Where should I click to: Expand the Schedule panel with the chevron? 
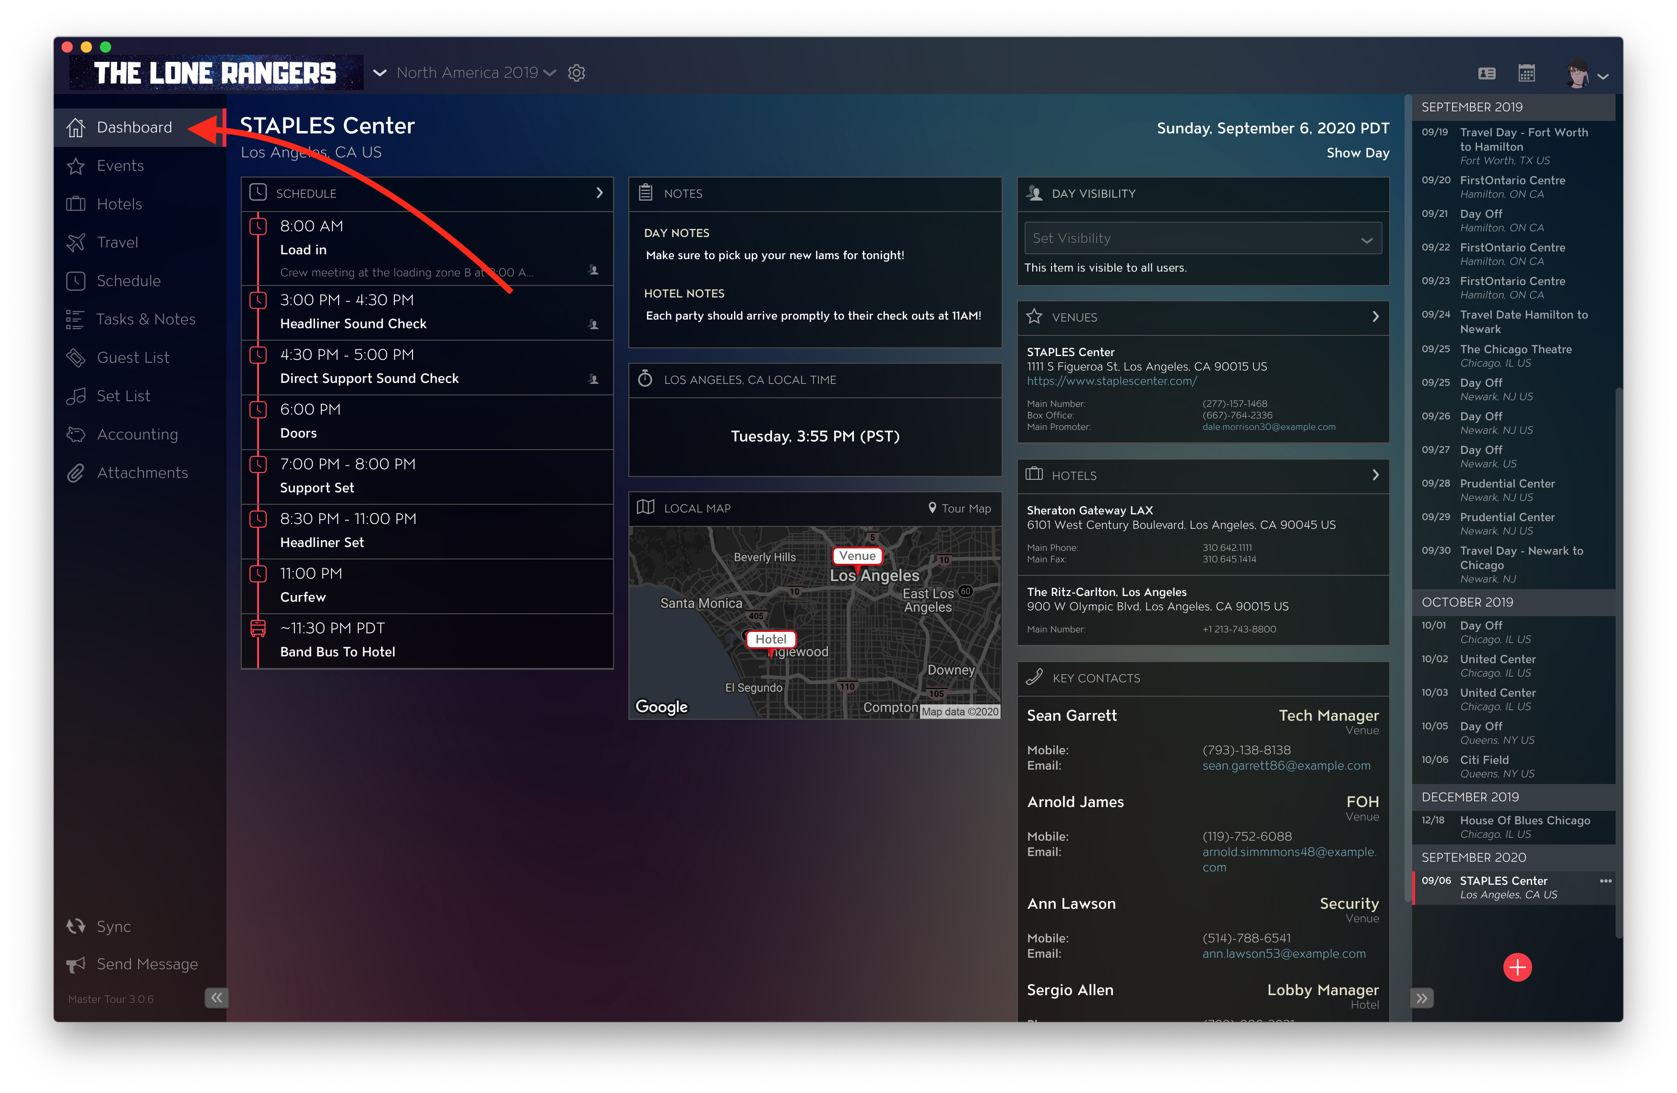599,193
